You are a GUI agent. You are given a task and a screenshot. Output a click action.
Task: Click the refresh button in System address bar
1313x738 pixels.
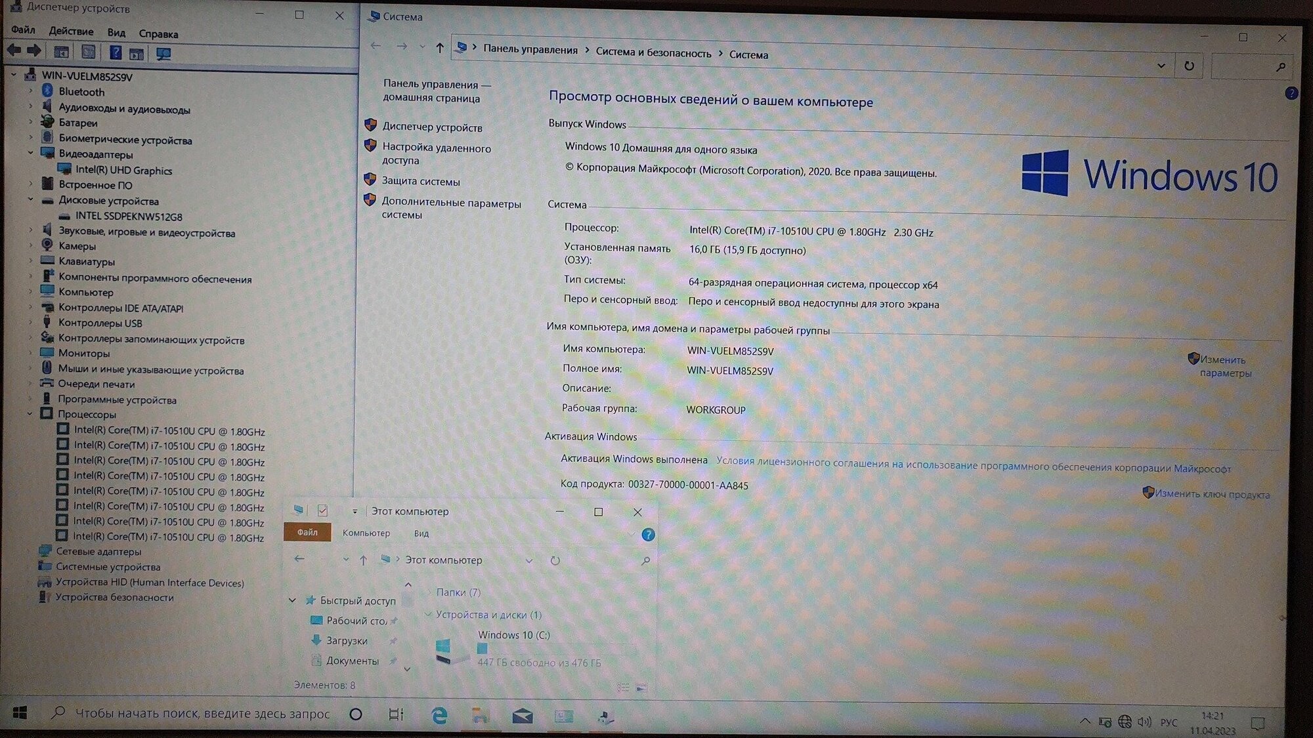1189,66
